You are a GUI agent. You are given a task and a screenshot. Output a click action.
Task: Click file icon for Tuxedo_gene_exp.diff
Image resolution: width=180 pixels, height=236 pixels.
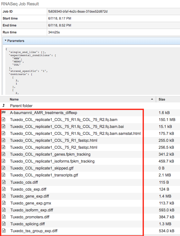coord(4,196)
